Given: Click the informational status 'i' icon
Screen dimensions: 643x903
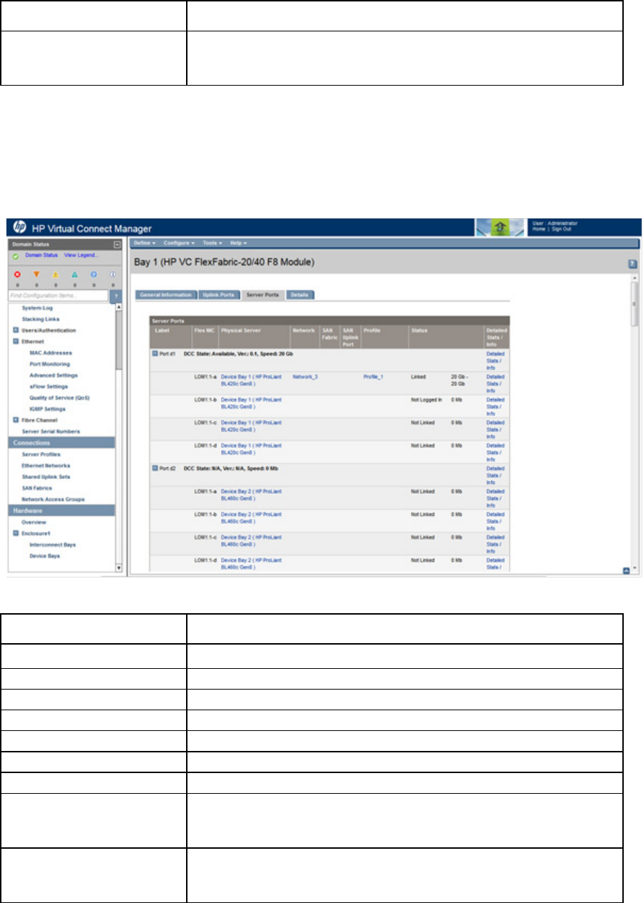Looking at the screenshot, I should 113,274.
